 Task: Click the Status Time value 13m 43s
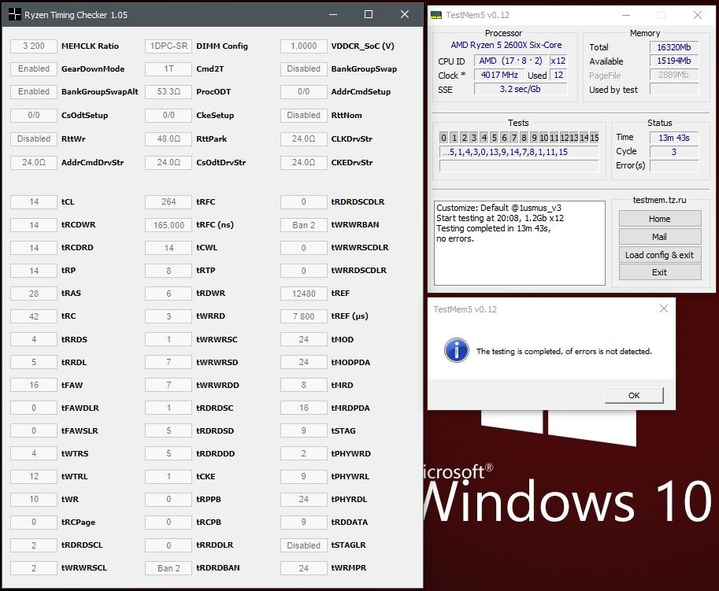pos(673,138)
